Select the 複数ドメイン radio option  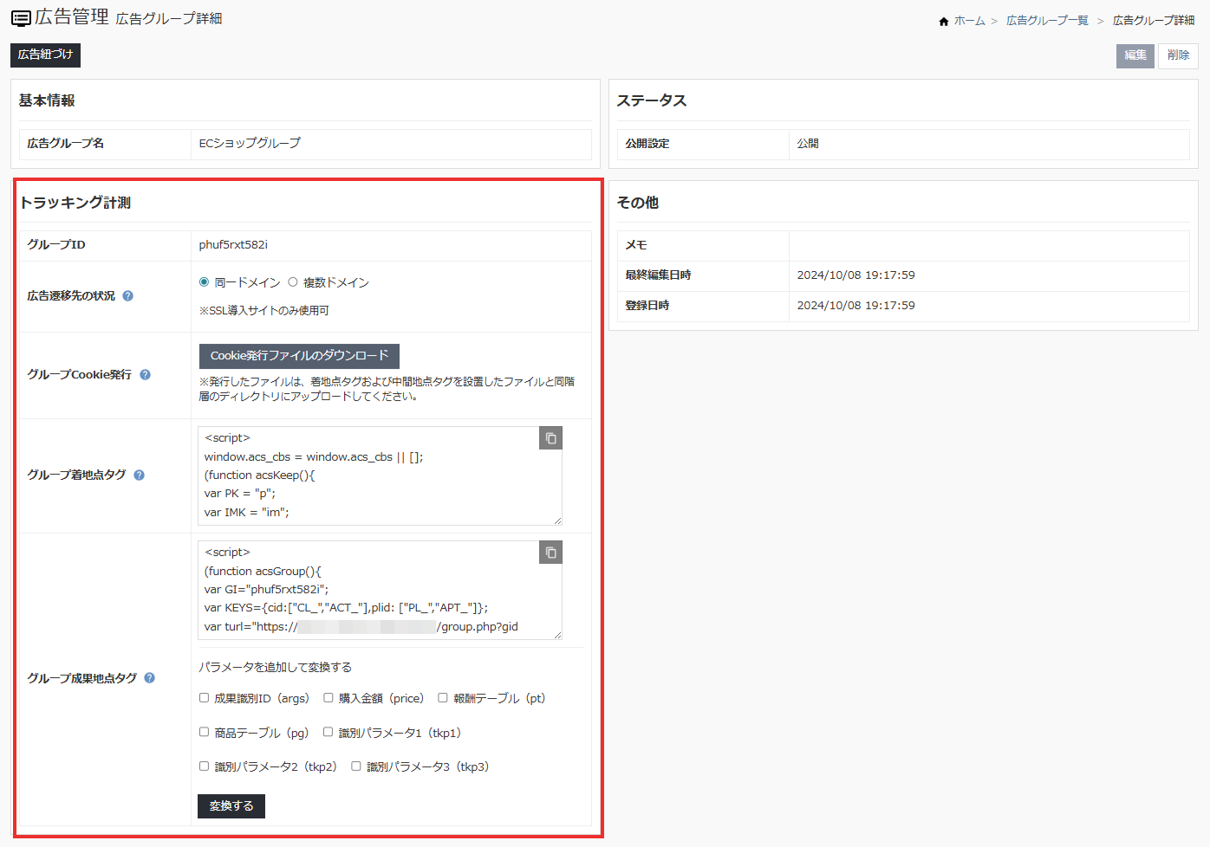pyautogui.click(x=293, y=282)
